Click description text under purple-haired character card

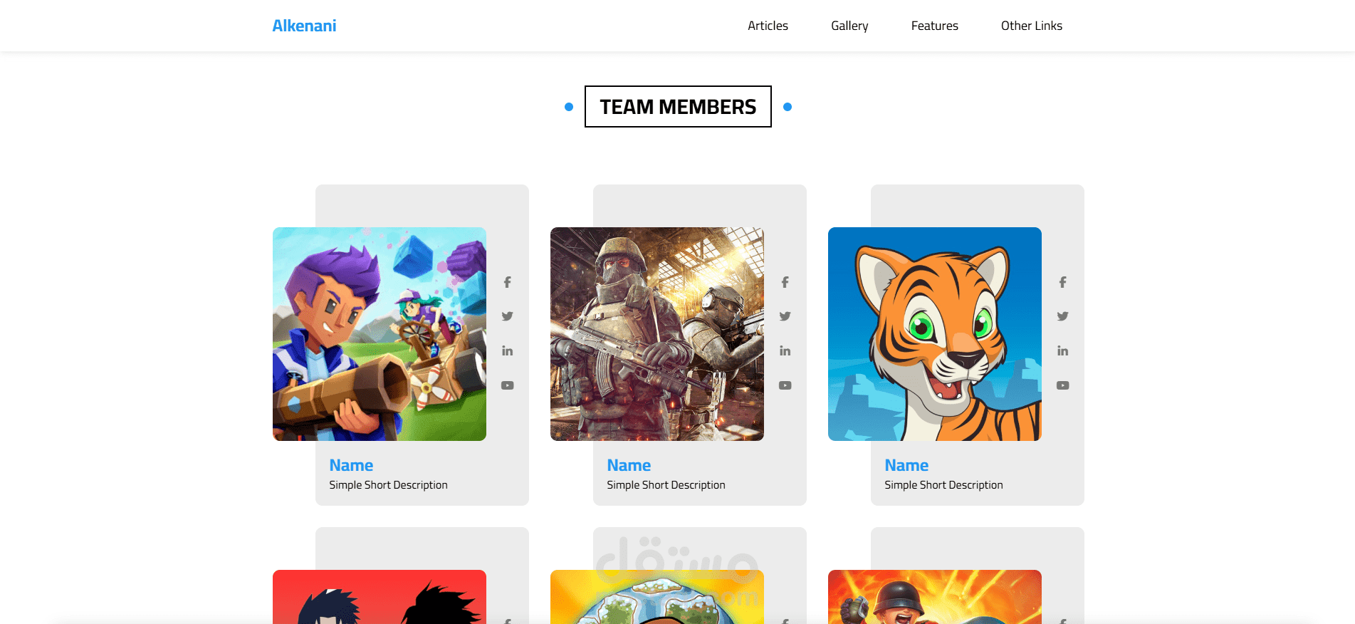(x=388, y=485)
